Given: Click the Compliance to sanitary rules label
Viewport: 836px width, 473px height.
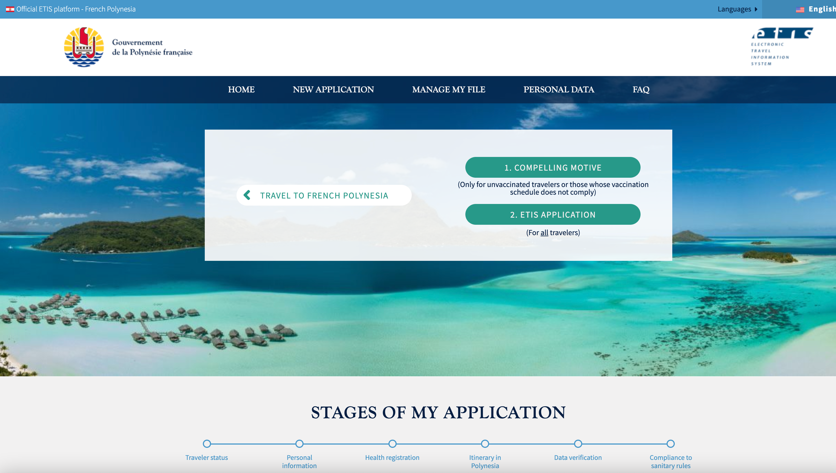Looking at the screenshot, I should pos(670,461).
